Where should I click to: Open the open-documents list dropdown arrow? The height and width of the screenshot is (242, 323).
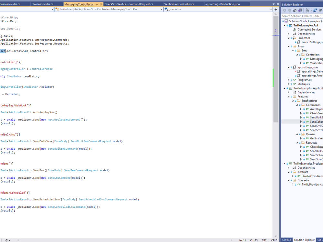point(274,4)
